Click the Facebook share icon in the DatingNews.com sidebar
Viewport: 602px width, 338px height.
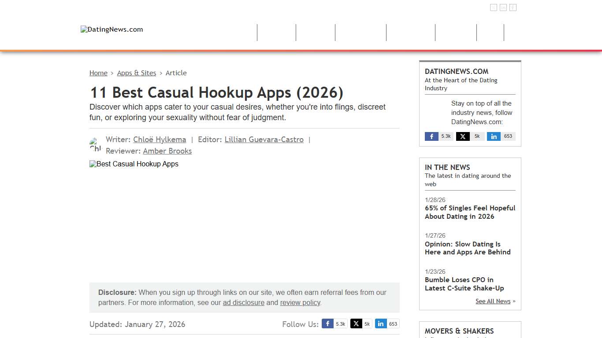click(438, 136)
